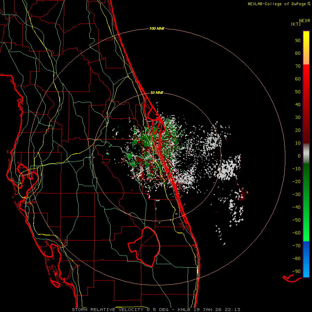This screenshot has width=312, height=312.
Task: Click the positive "80" scale value
Action: pos(298,53)
